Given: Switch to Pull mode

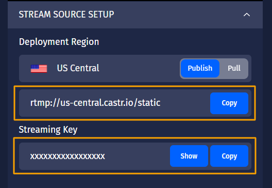Looking at the screenshot, I should [x=234, y=68].
